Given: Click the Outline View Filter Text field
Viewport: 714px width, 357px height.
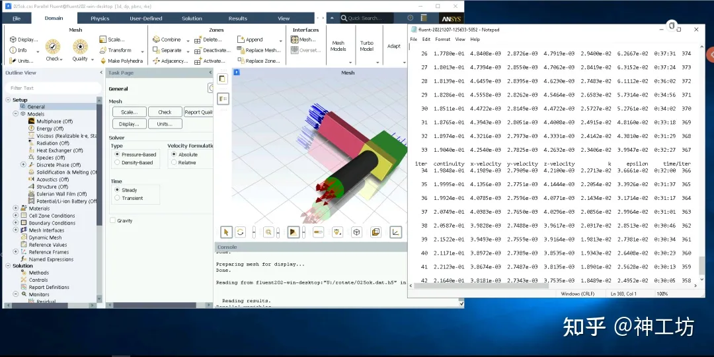Looking at the screenshot, I should [53, 88].
